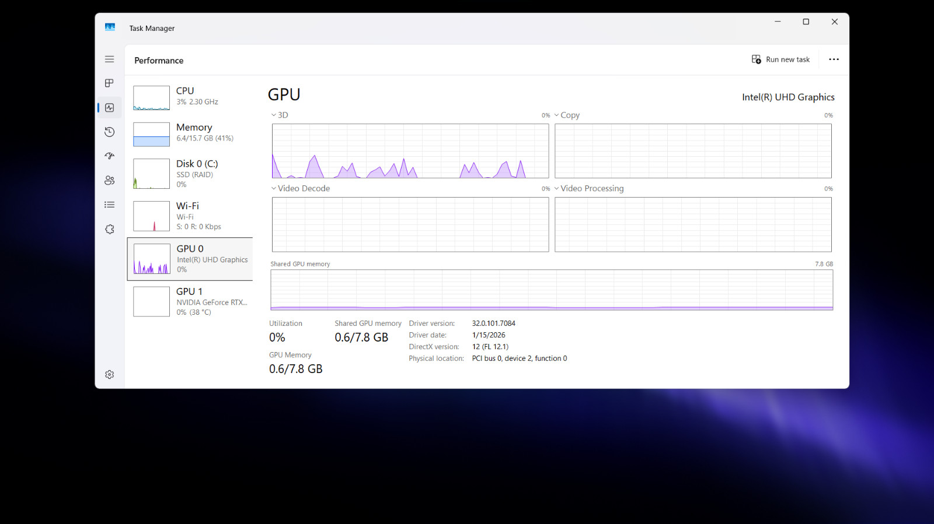Open the 3D engine graph dropdown
Screen dimensions: 934x524
coord(280,115)
